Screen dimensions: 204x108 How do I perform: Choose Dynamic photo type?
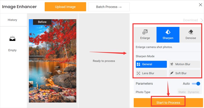pos(193,92)
